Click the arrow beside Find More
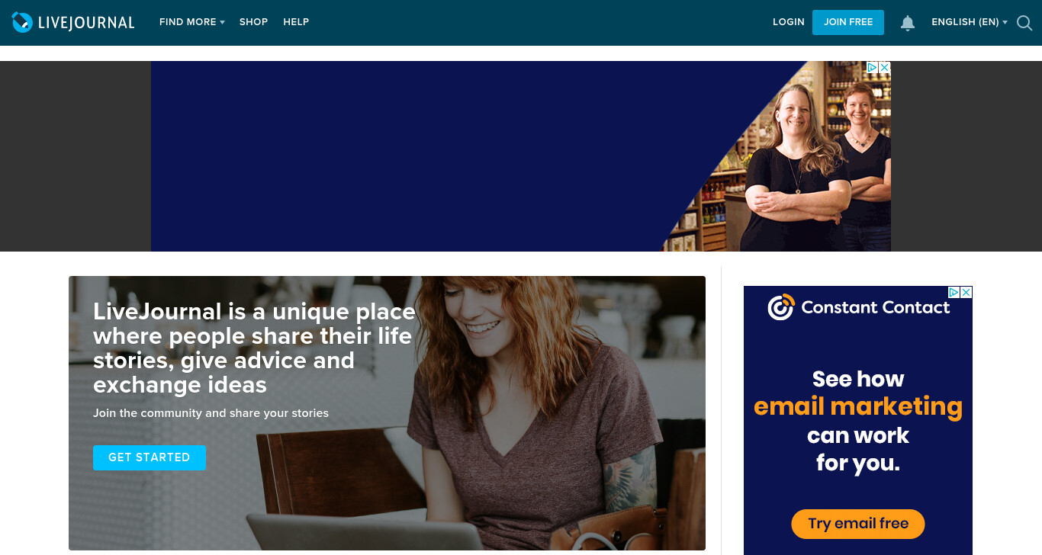 [x=223, y=23]
